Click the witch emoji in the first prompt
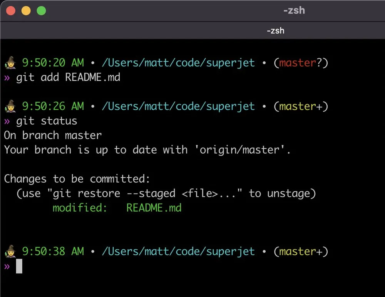The height and width of the screenshot is (297, 385). [x=10, y=63]
